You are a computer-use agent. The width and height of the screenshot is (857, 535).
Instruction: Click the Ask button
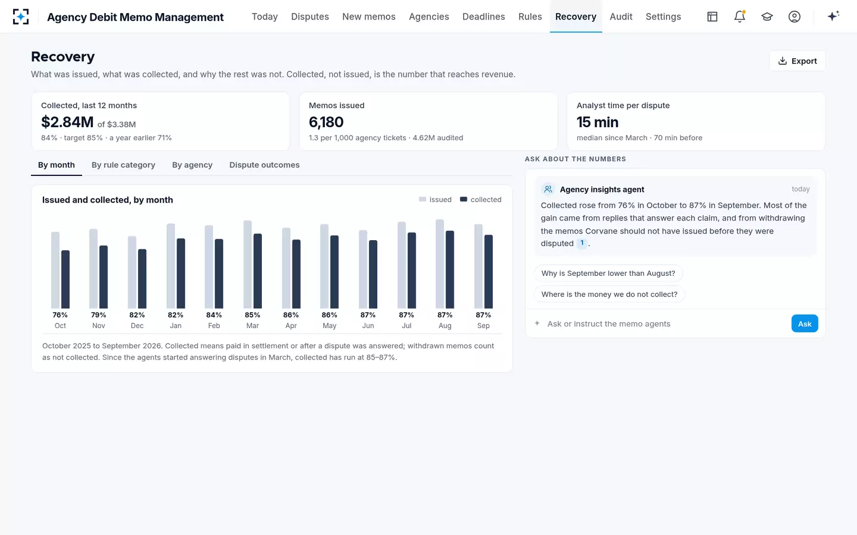click(x=805, y=323)
